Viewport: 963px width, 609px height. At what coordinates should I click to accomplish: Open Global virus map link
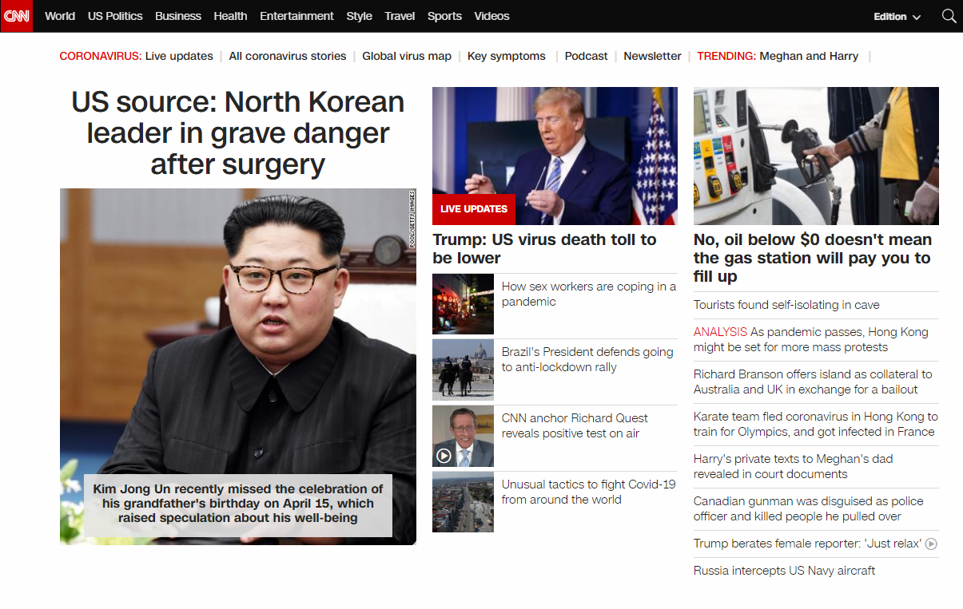pos(407,56)
